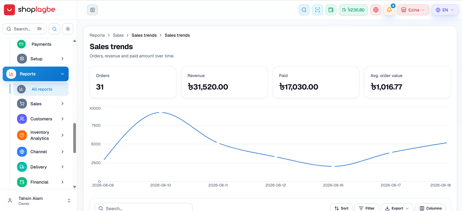Viewport: 462px width, 211px height.
Task: Click the Sort button
Action: coord(341,208)
